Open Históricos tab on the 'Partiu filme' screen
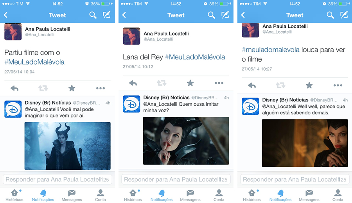Image resolution: width=352 pixels, height=203 pixels. point(14,195)
